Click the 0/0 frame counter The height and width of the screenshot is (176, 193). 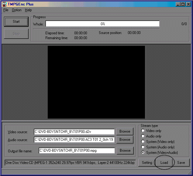(x=184, y=24)
